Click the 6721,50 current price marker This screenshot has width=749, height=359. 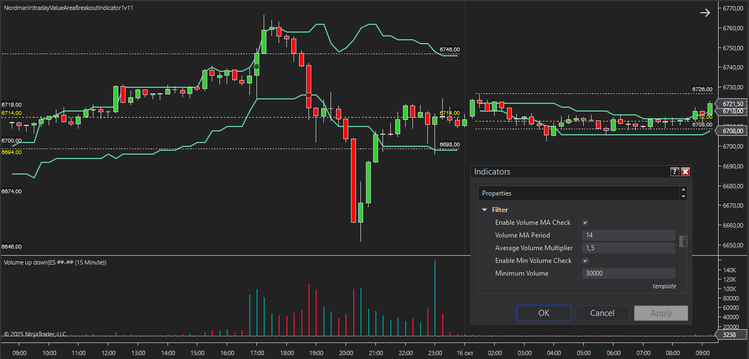pyautogui.click(x=731, y=104)
